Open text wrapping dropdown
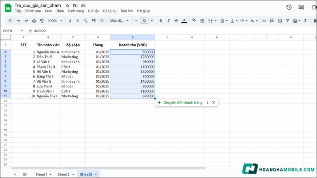Viewport: 317px width, 178px height. 244,21
